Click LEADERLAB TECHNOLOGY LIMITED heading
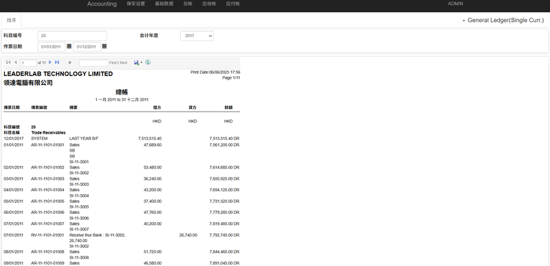Image resolution: width=550 pixels, height=266 pixels. pyautogui.click(x=58, y=74)
